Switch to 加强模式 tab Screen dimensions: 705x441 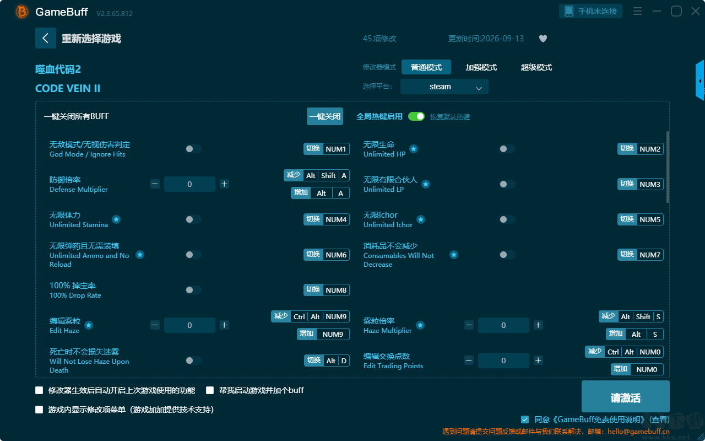click(x=481, y=67)
